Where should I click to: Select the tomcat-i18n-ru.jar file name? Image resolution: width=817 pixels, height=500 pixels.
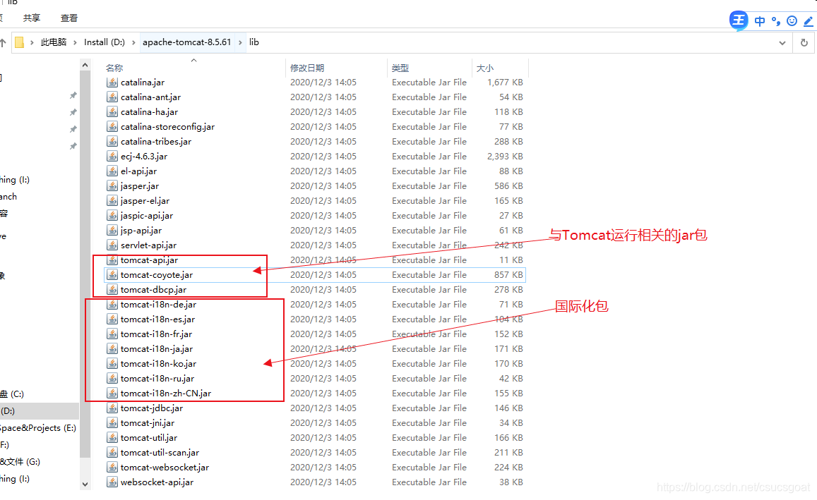(x=157, y=379)
